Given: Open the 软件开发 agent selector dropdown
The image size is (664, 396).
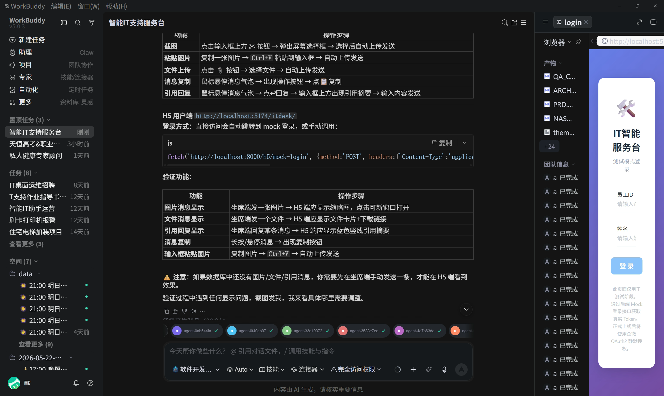Looking at the screenshot, I should click(x=196, y=369).
